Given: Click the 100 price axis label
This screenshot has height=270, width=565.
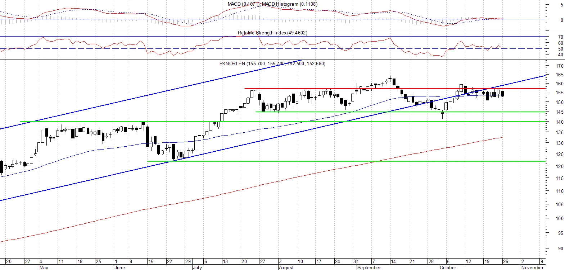Looking at the screenshot, I should (560, 218).
